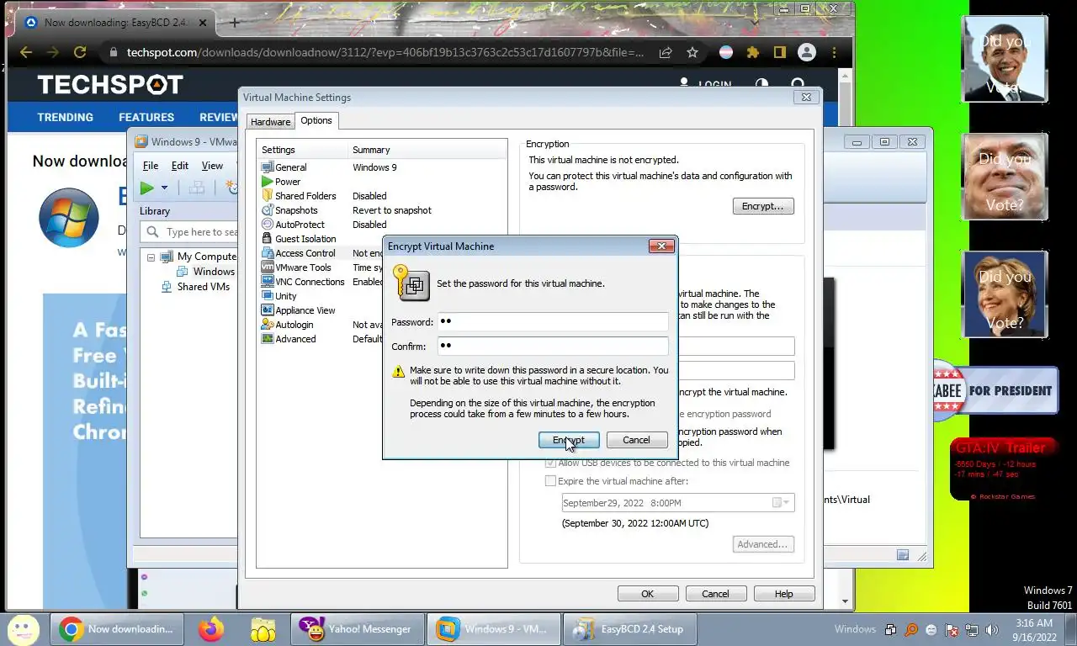Select Advanced setting icon

(268, 339)
